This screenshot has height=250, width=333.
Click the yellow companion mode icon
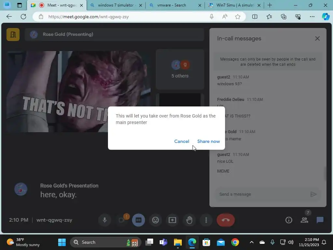pyautogui.click(x=13, y=35)
